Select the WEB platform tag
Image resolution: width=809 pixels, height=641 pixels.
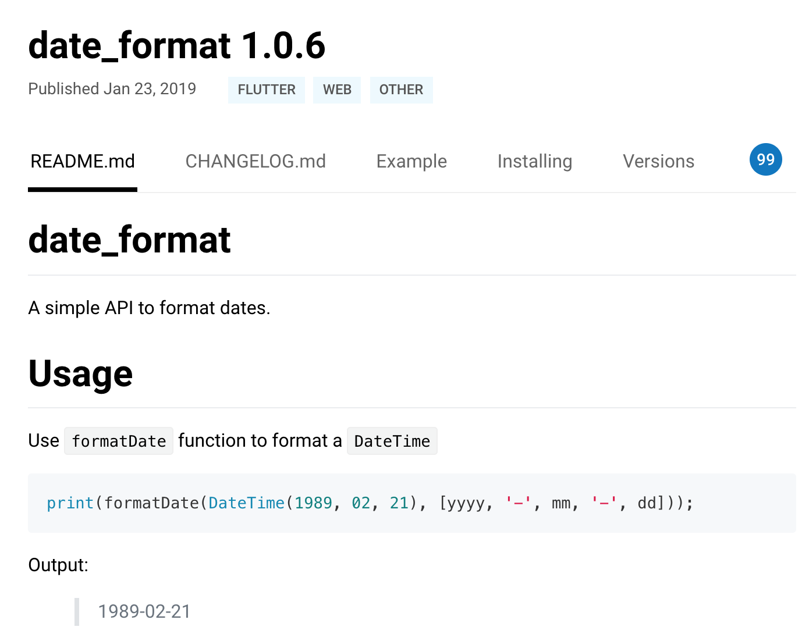337,90
